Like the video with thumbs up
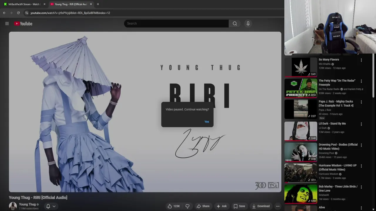 [174, 206]
